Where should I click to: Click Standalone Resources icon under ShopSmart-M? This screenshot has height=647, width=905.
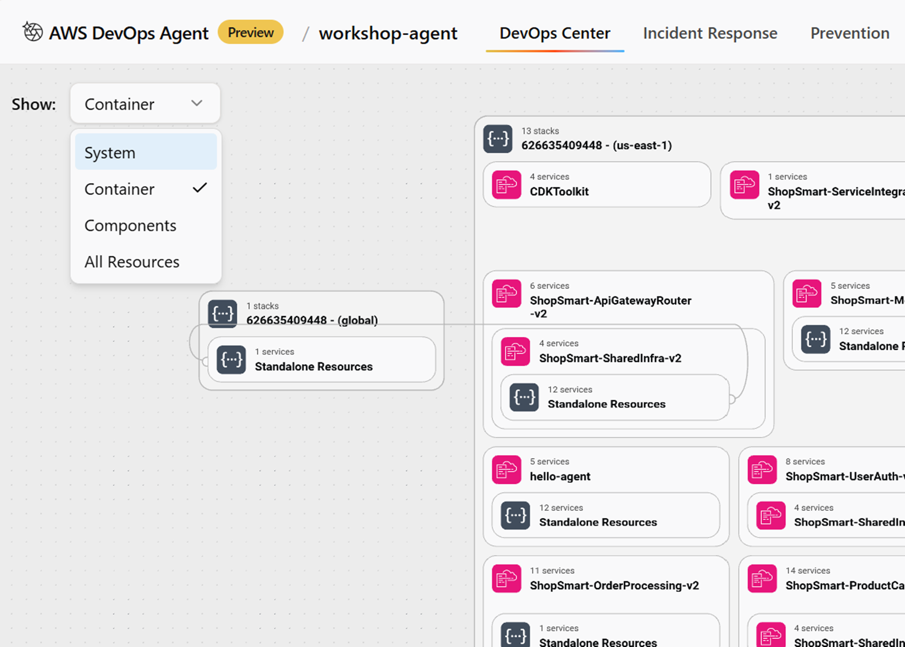click(x=815, y=339)
